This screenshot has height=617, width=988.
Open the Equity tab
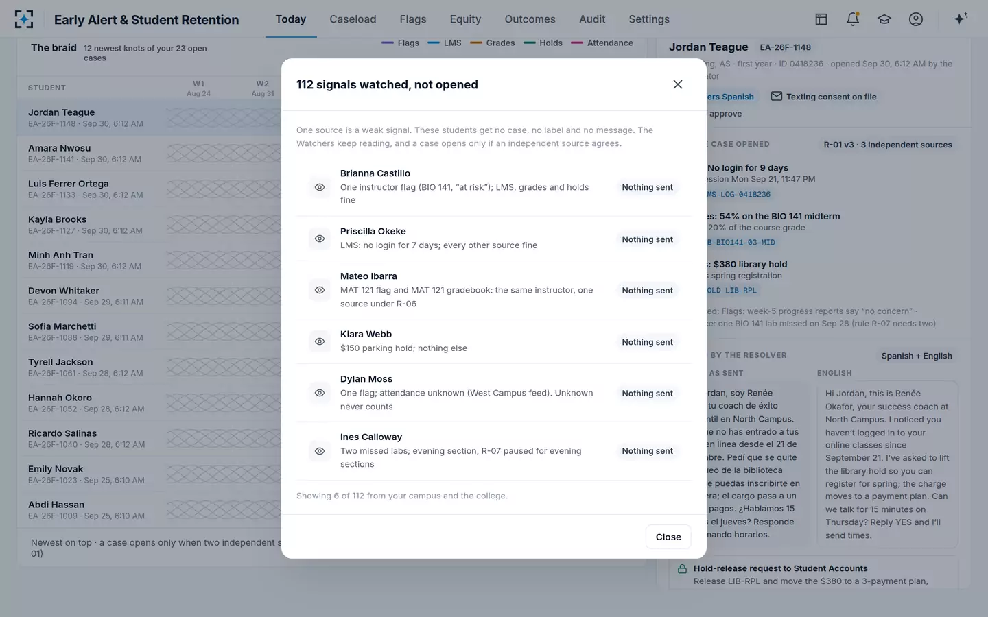click(x=465, y=19)
